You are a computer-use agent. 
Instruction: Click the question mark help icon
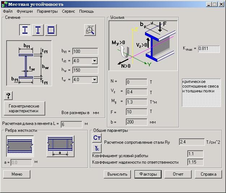coord(9,96)
